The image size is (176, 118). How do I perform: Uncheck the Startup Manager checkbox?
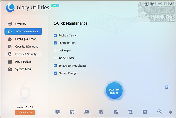(x=55, y=73)
